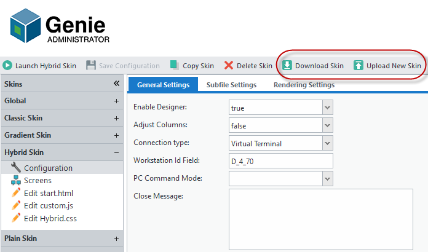Click the empty PC Command Mode value field
The image size is (428, 252).
point(275,179)
